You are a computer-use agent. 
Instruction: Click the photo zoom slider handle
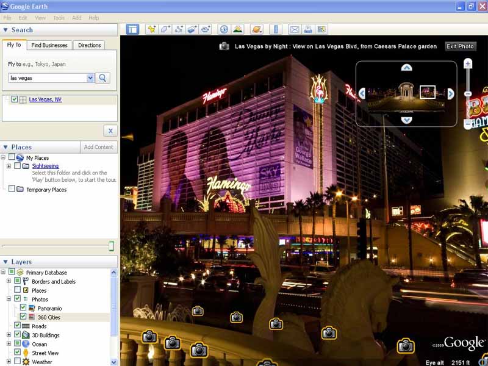467,94
